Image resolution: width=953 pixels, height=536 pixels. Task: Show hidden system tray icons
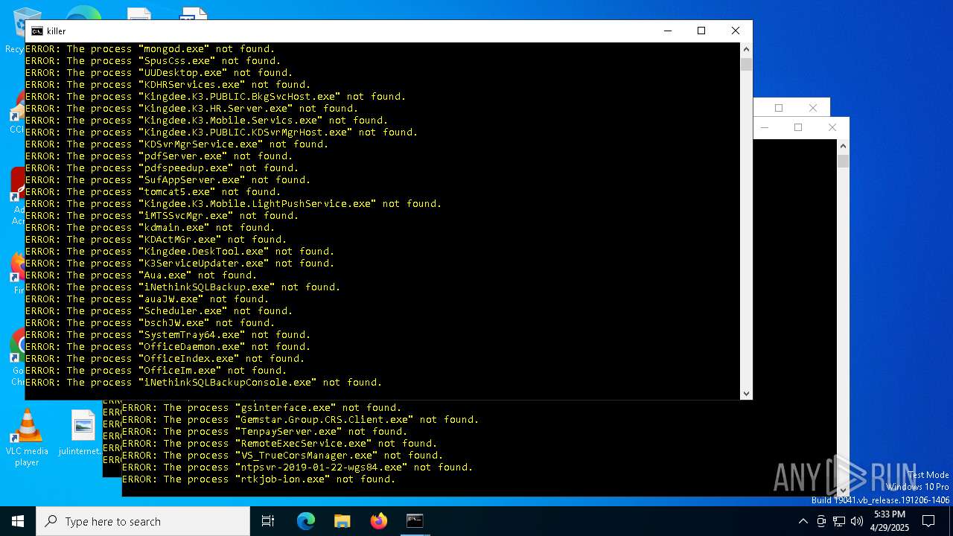pyautogui.click(x=803, y=521)
